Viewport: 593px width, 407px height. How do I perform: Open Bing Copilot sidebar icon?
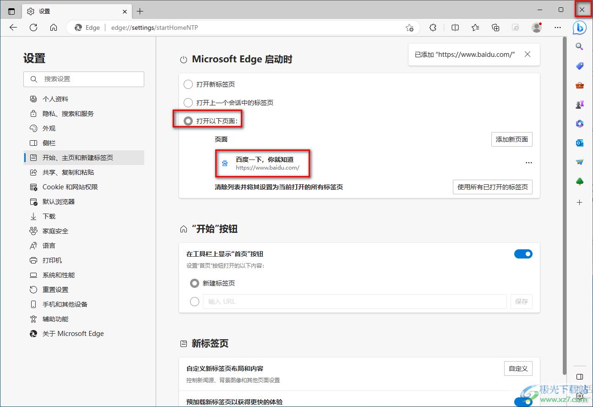(580, 28)
